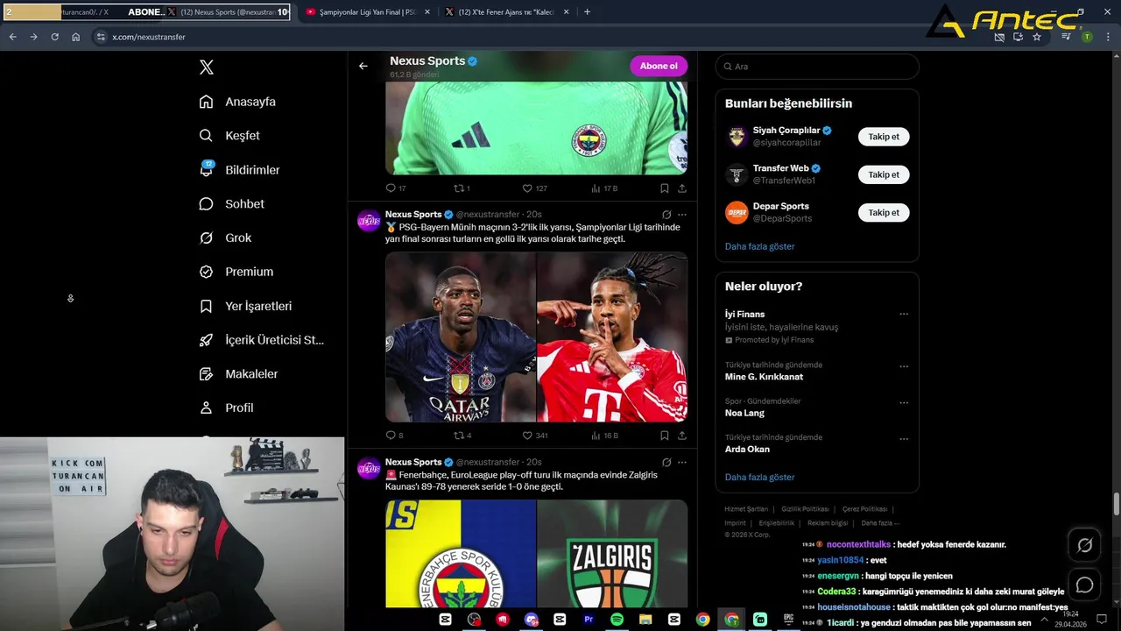Reply to the PSG-Bayern post
Screen dimensions: 1121x631
pos(394,436)
